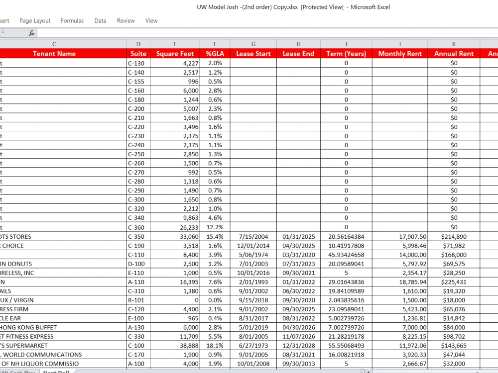Viewport: 498px width, 373px height.
Task: Select lease end cell 12/31/2028
Action: [x=298, y=346]
